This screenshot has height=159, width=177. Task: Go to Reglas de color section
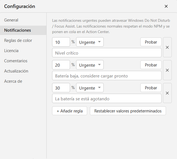[x=23, y=41]
